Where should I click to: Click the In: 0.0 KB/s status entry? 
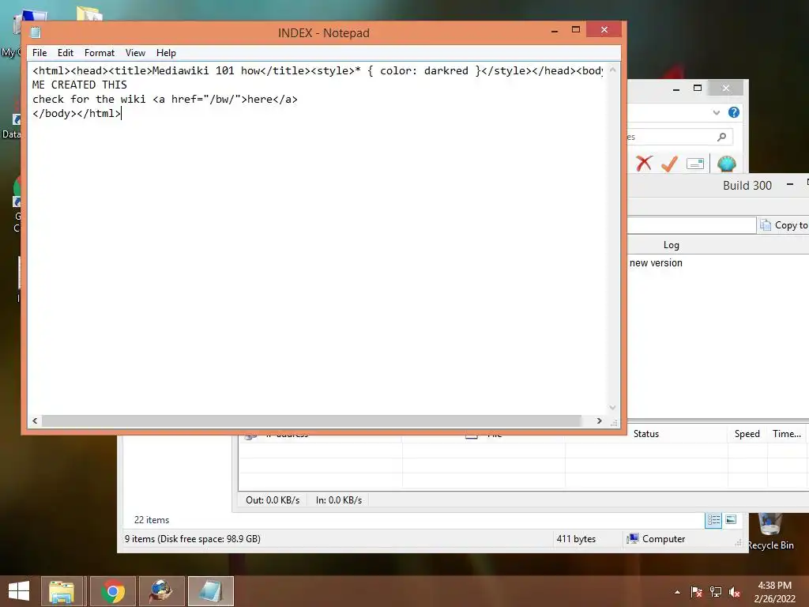(339, 500)
